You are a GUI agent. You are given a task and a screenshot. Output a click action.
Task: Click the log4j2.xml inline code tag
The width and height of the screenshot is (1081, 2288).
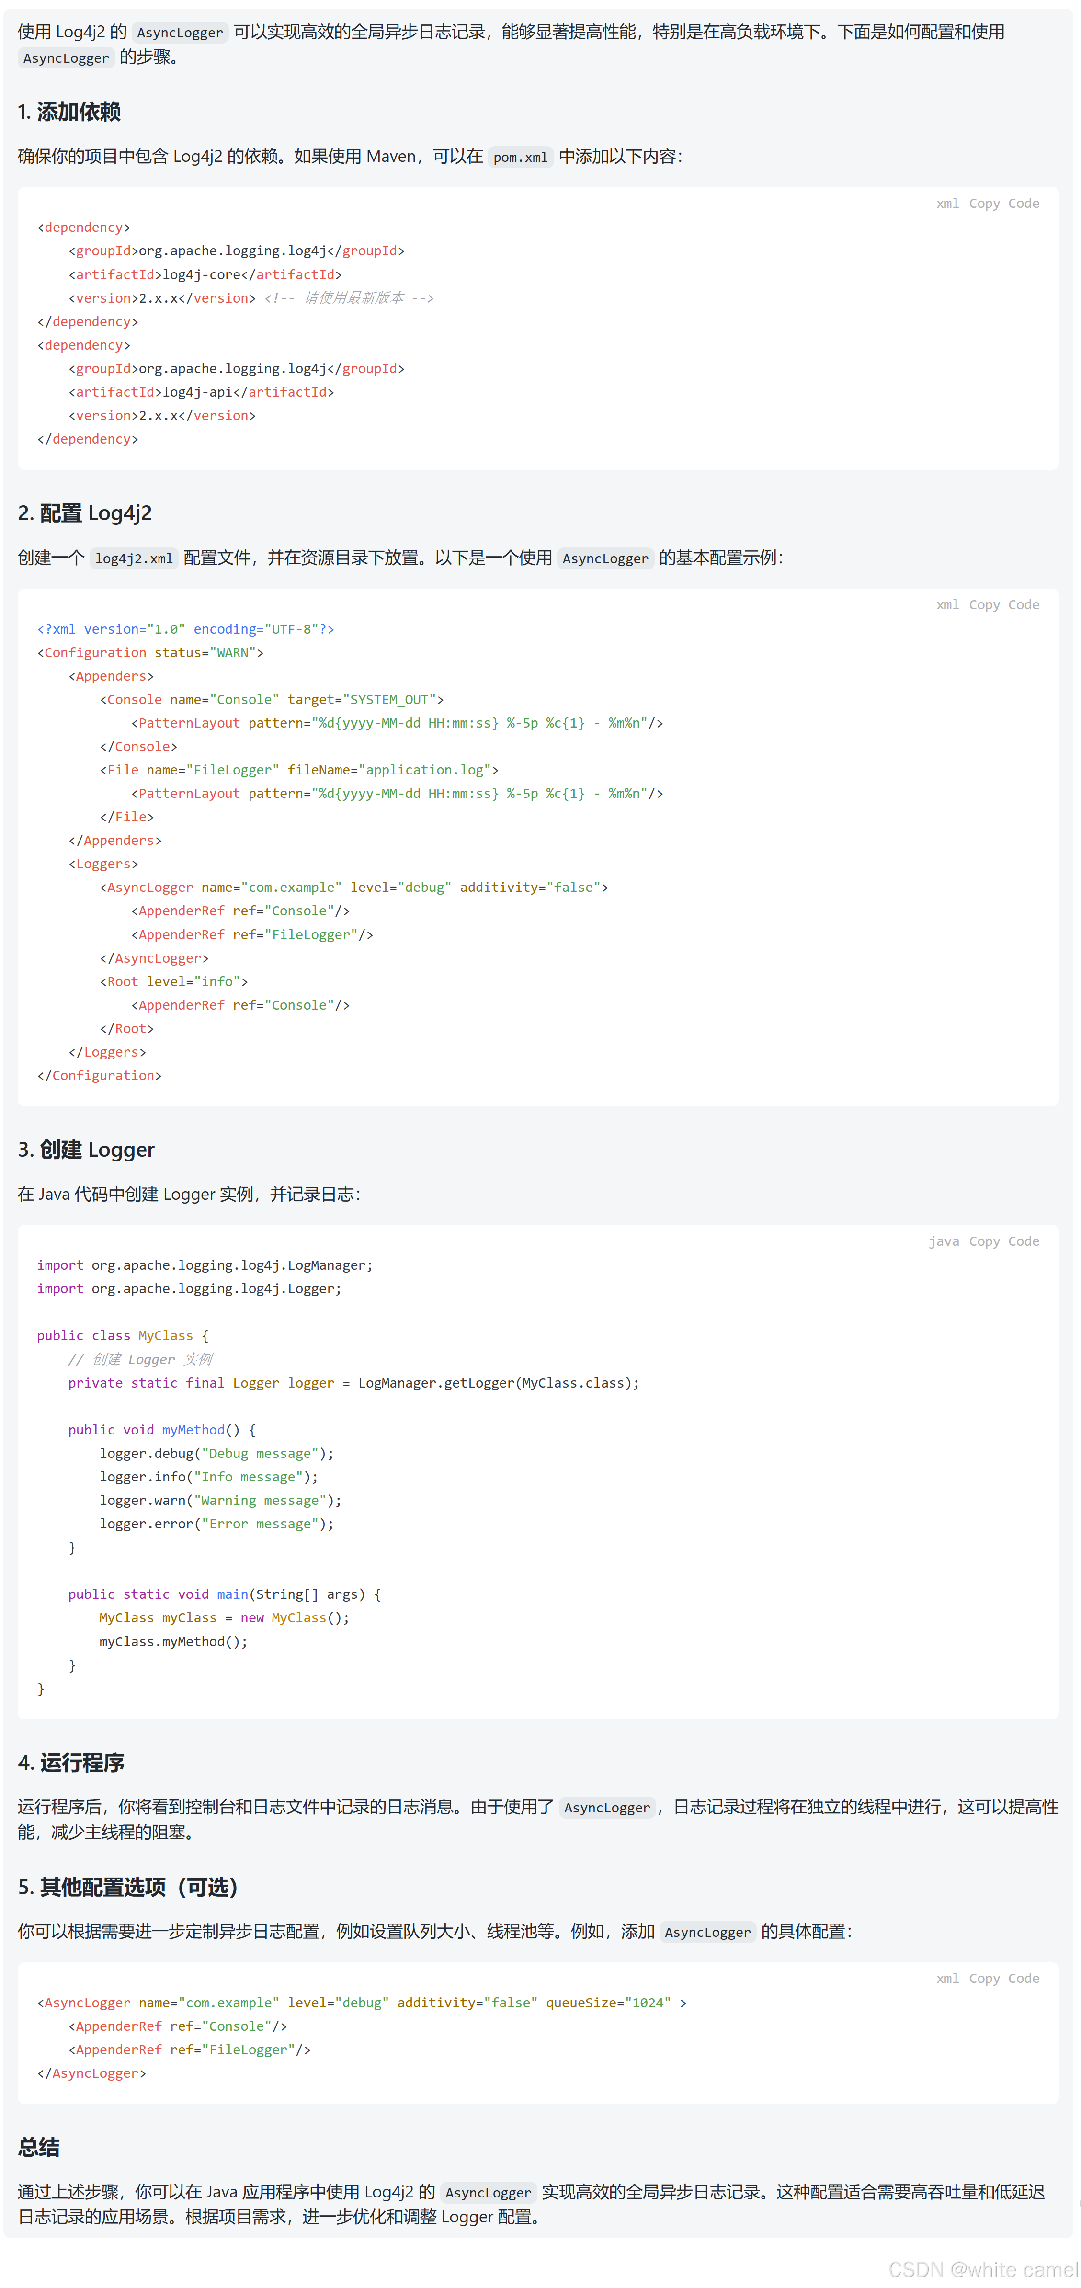pyautogui.click(x=133, y=558)
